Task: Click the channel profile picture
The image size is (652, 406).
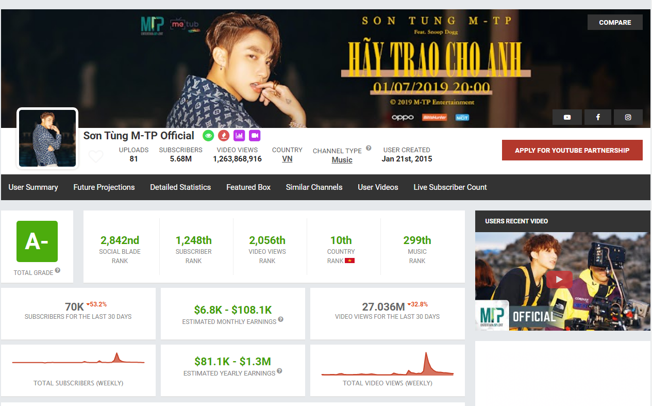Action: [47, 138]
